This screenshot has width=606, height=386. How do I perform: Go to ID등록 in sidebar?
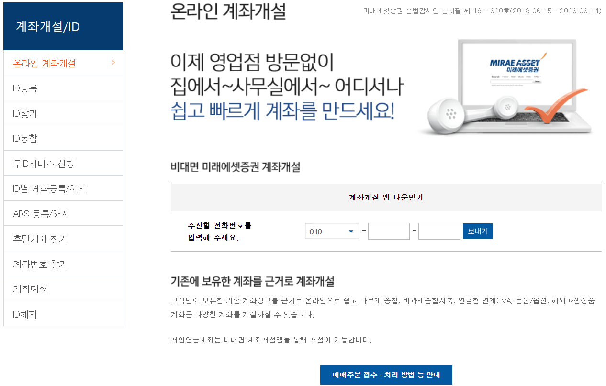(63, 88)
